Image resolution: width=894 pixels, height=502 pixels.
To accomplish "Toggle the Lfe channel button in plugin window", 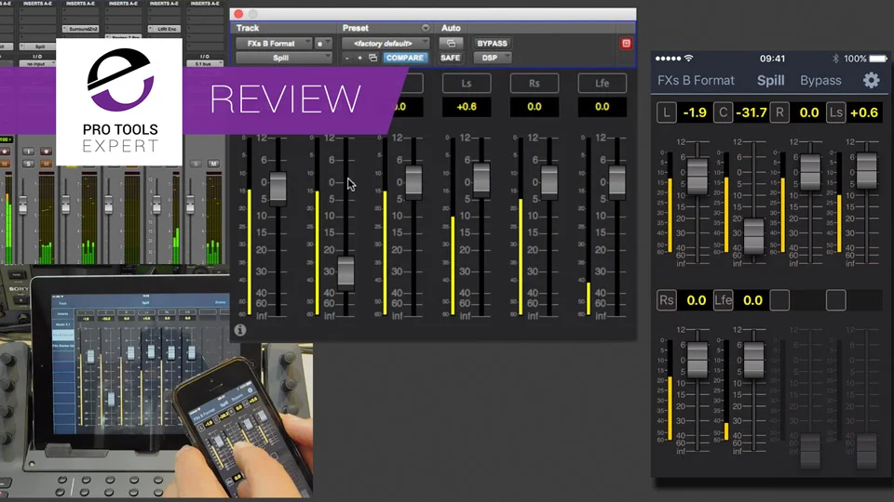I will click(x=603, y=83).
